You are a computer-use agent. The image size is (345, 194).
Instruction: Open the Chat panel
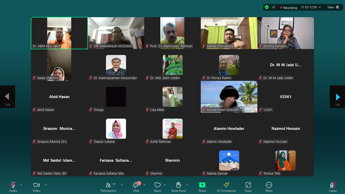136,187
